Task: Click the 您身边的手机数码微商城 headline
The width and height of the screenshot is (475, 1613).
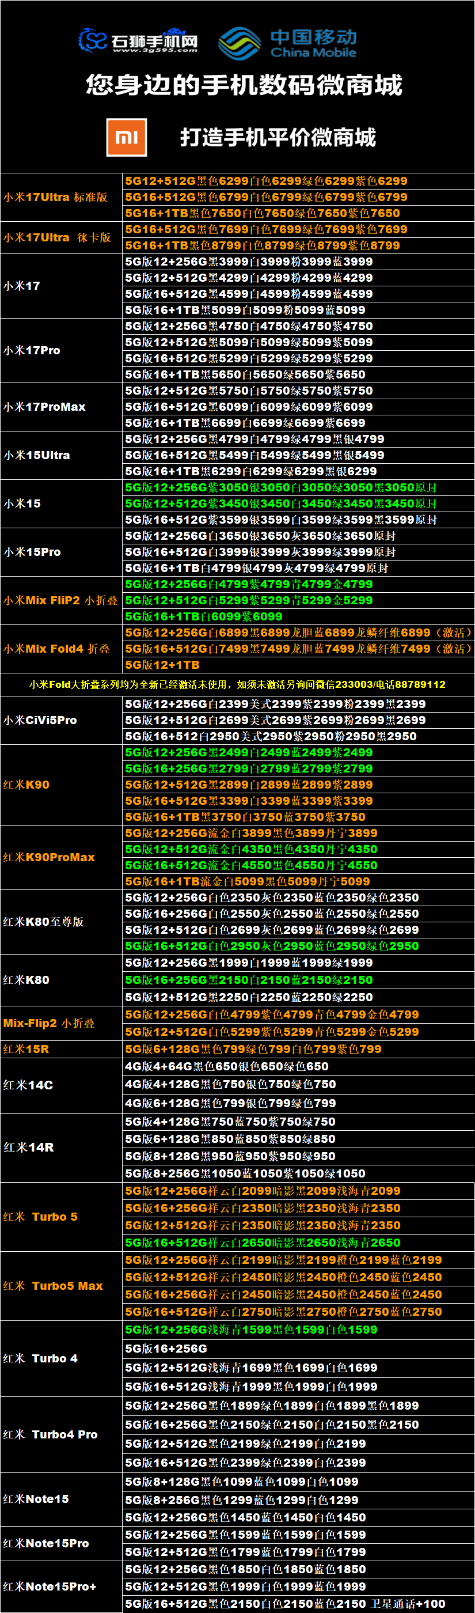Action: (x=244, y=85)
